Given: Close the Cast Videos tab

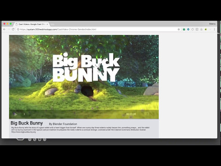Looking at the screenshot, I should (47, 24).
